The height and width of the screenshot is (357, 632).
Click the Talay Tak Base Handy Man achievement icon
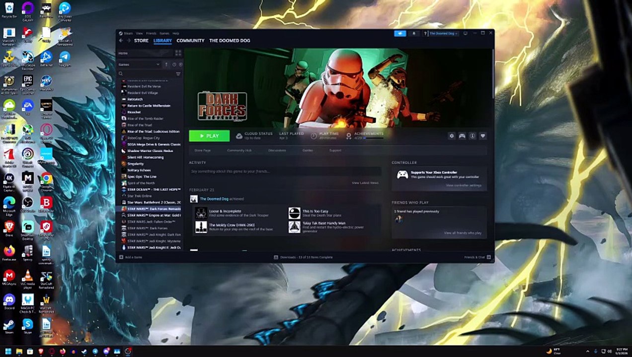coord(295,227)
